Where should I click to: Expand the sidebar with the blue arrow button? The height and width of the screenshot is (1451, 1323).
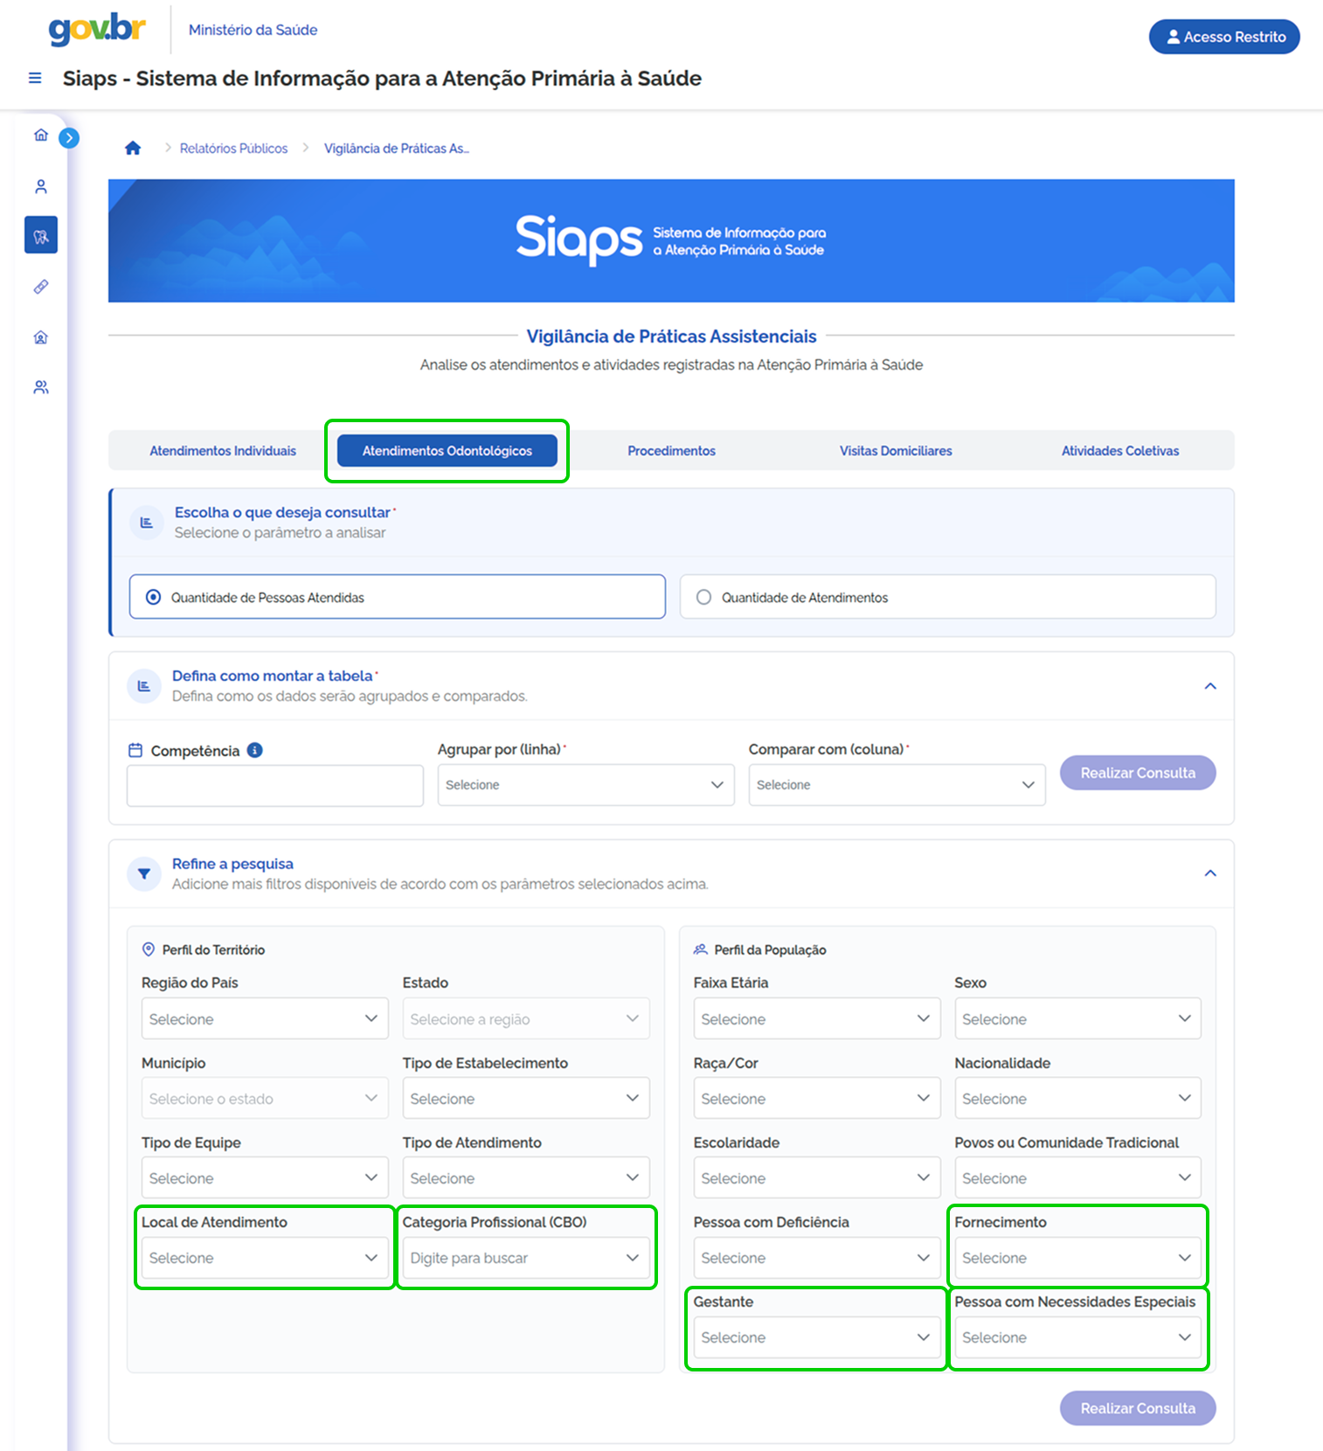(x=69, y=138)
